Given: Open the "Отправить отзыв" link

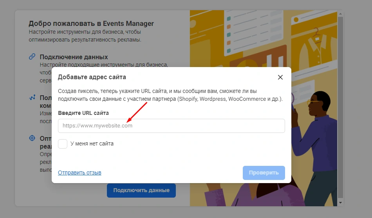Looking at the screenshot, I should pyautogui.click(x=79, y=173).
